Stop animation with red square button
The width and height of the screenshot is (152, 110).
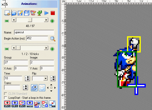(53, 13)
